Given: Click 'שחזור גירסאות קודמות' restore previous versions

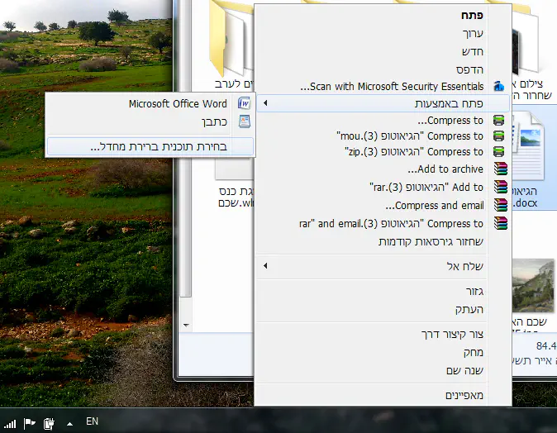Looking at the screenshot, I should tap(431, 241).
